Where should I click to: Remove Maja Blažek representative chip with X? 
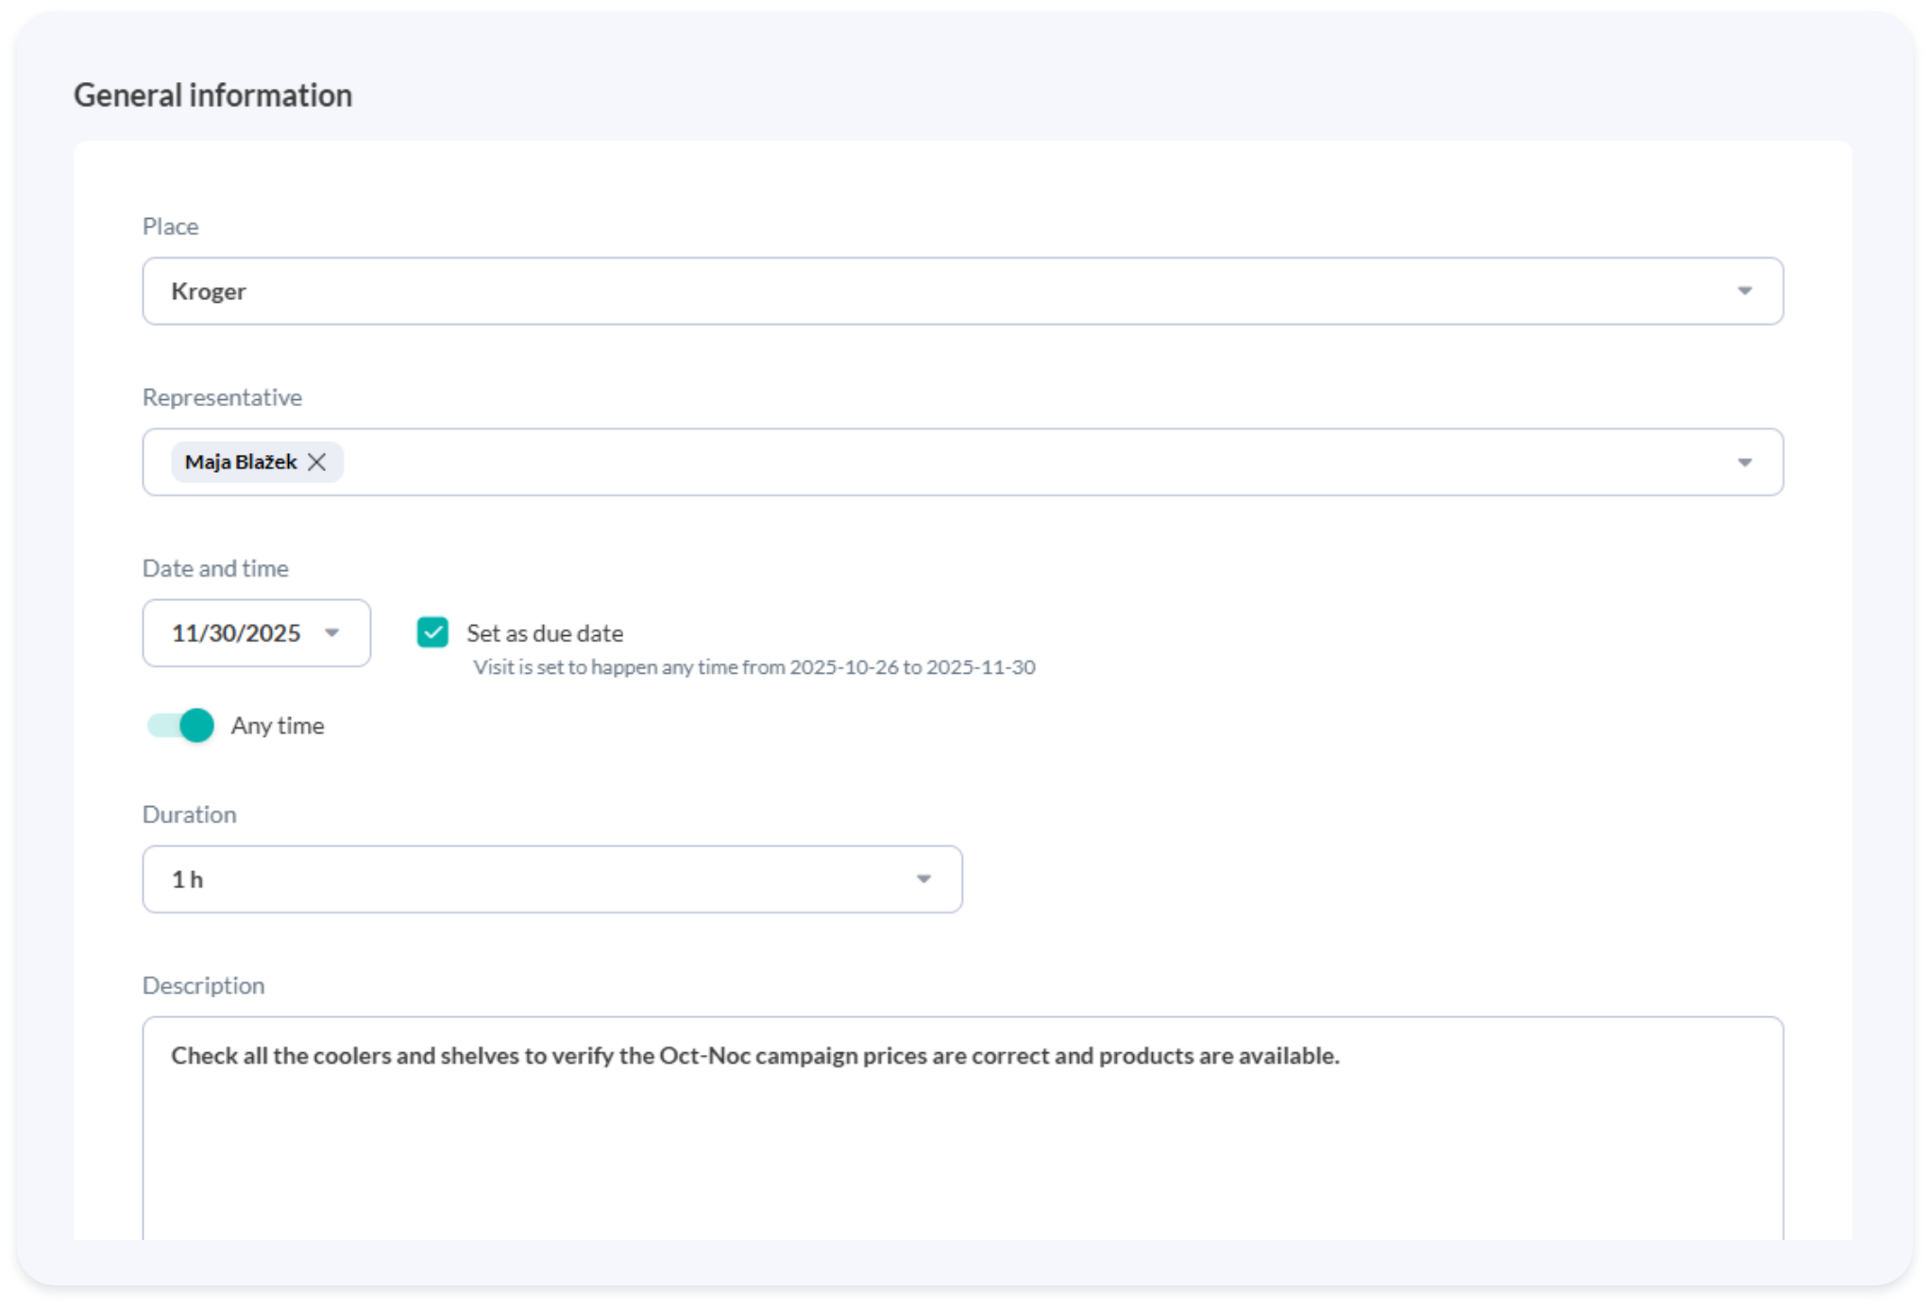tap(317, 461)
